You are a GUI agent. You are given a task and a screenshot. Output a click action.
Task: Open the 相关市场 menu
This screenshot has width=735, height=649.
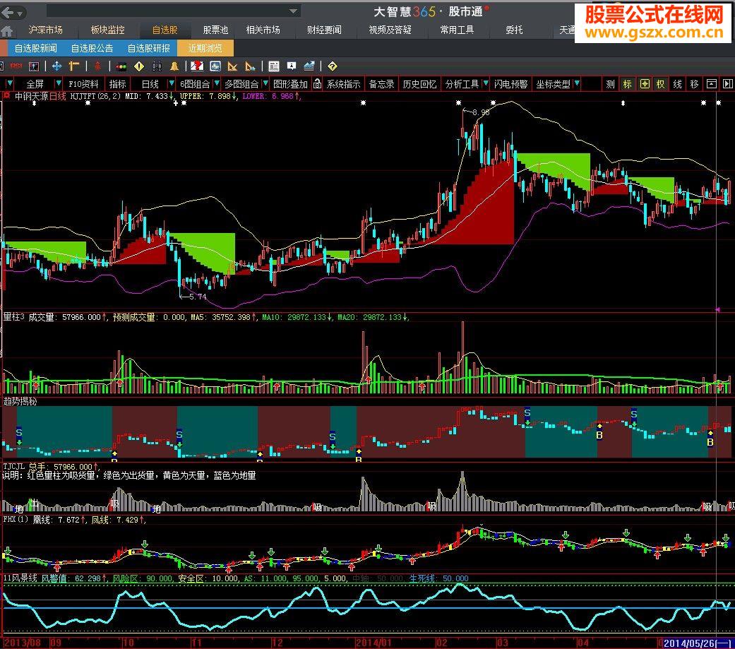pos(263,30)
